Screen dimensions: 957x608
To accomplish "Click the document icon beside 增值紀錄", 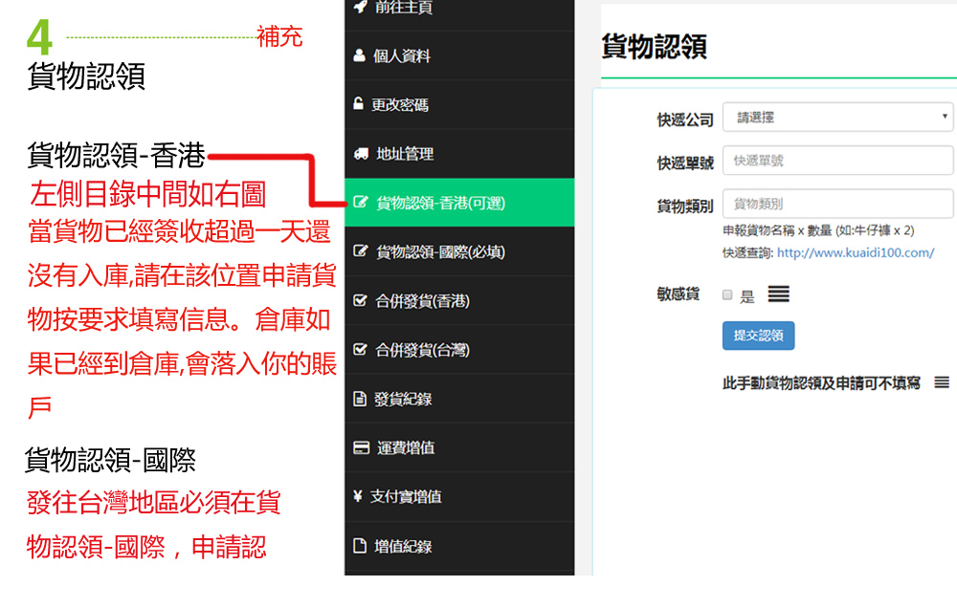I will coord(360,546).
